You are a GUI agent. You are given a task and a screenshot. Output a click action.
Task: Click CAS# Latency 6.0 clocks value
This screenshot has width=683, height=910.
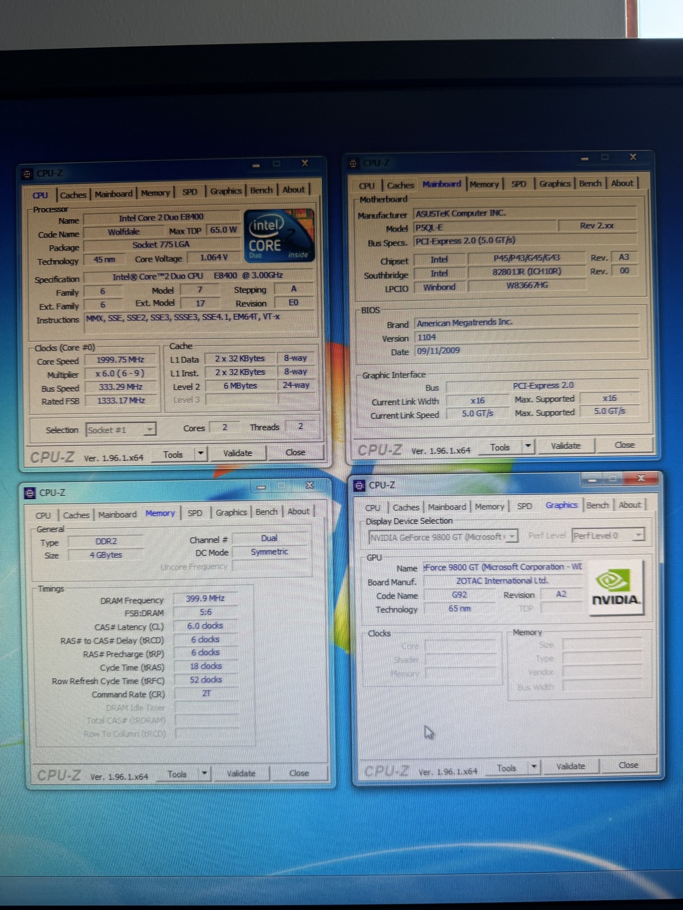click(205, 626)
